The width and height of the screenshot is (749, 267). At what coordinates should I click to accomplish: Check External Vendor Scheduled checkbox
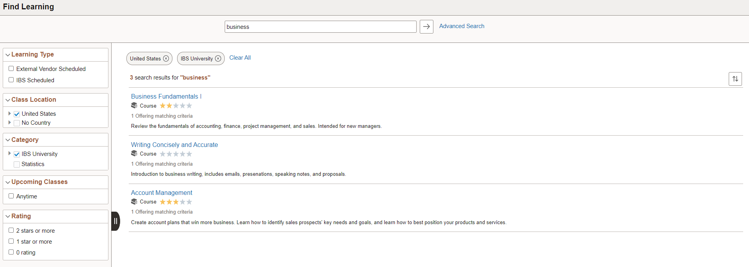[x=11, y=69]
